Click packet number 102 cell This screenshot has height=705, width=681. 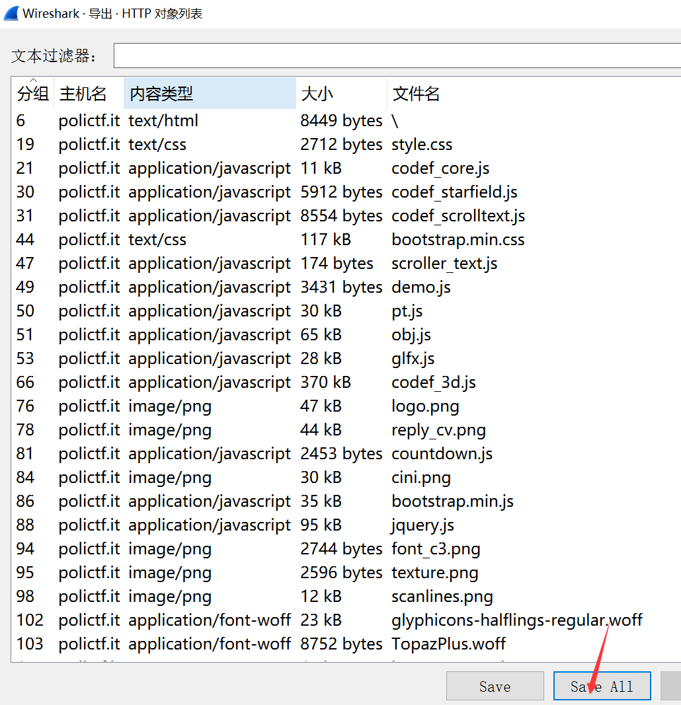coord(30,620)
